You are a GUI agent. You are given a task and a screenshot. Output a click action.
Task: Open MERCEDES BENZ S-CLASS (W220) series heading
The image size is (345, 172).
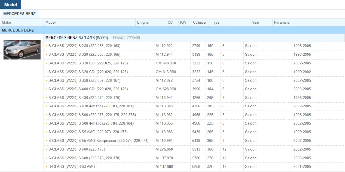77,38
